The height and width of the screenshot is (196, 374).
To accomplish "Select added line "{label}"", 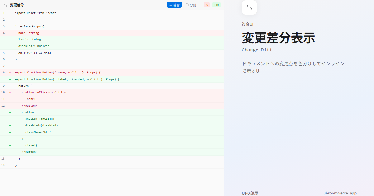I will (x=112, y=145).
